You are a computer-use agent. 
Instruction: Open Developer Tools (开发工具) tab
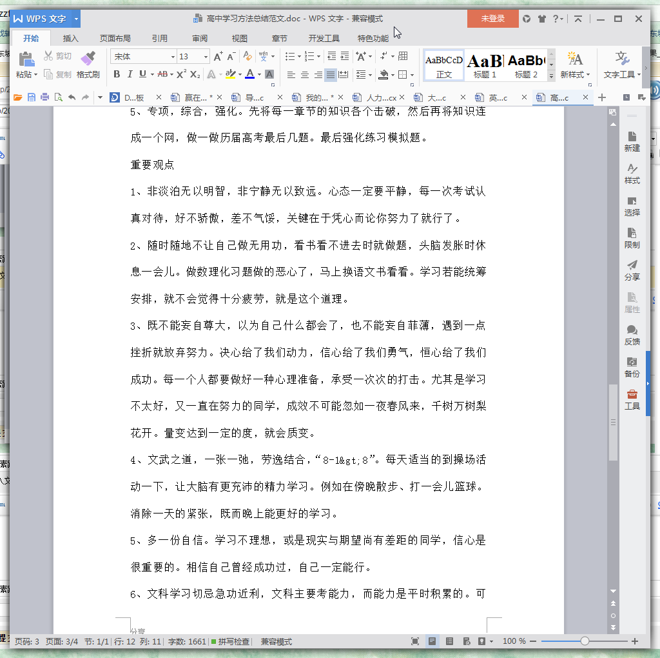(x=324, y=38)
